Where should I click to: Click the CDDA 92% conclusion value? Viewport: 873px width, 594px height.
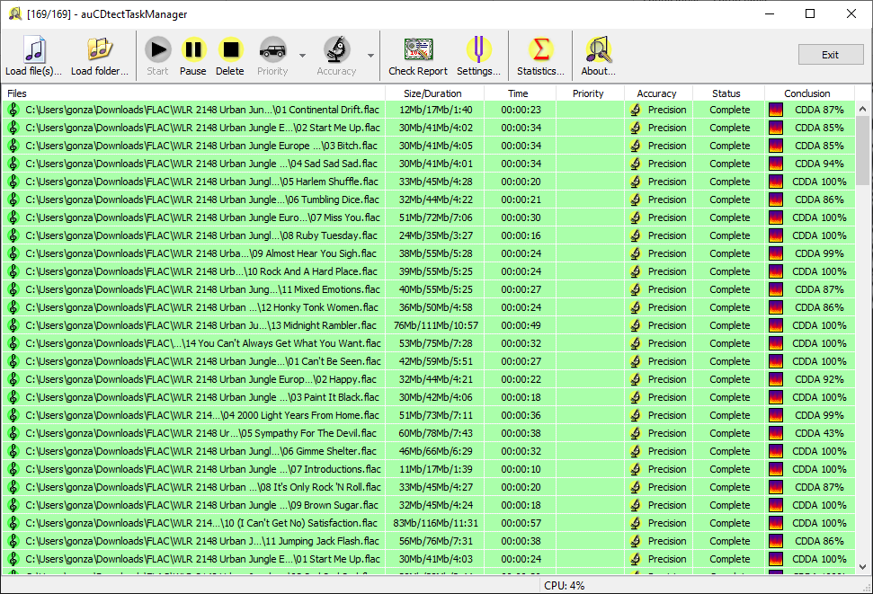[x=819, y=379]
